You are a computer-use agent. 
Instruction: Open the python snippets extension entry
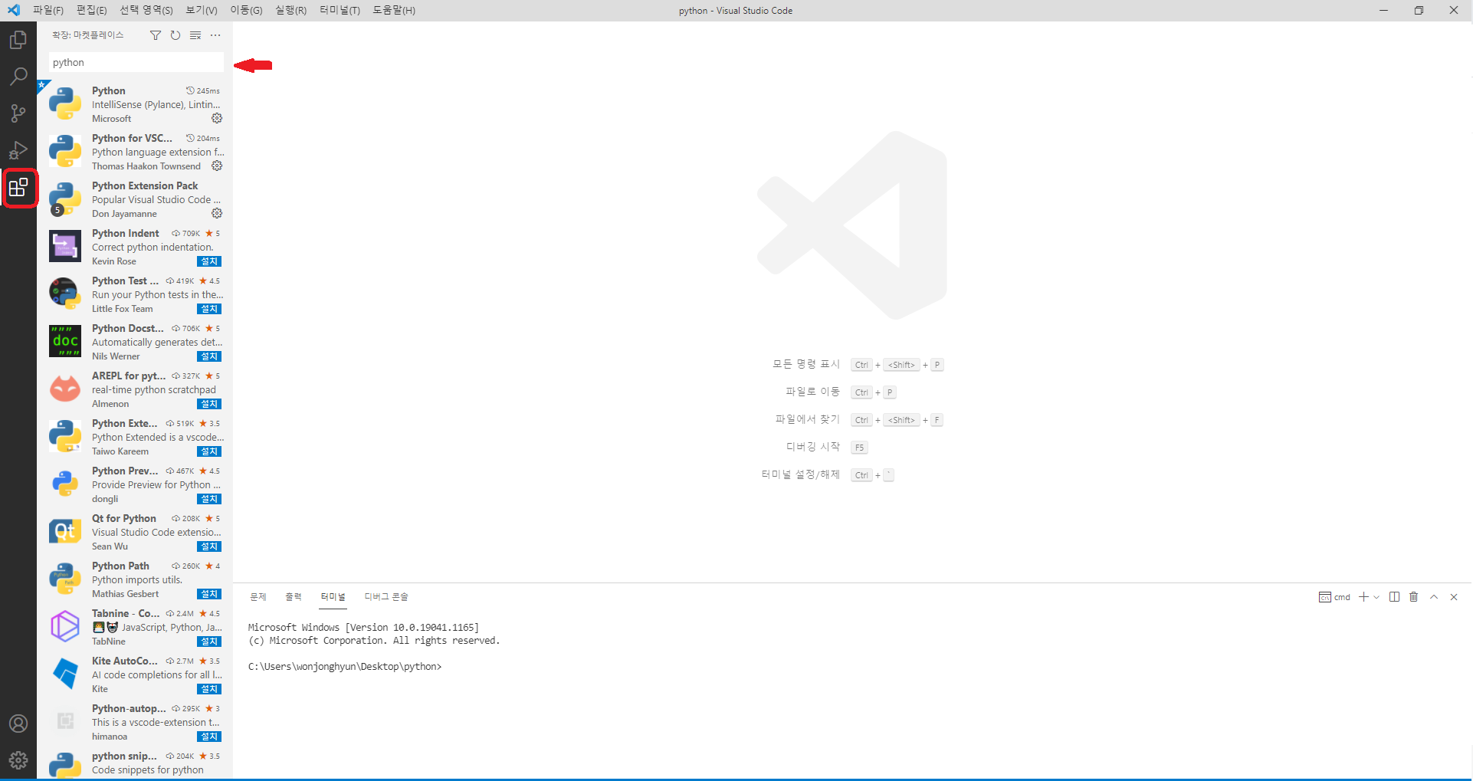pyautogui.click(x=135, y=763)
